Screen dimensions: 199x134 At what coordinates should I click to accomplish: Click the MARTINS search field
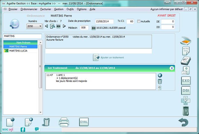coord(22,36)
